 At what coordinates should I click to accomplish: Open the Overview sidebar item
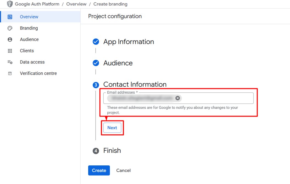(x=41, y=17)
